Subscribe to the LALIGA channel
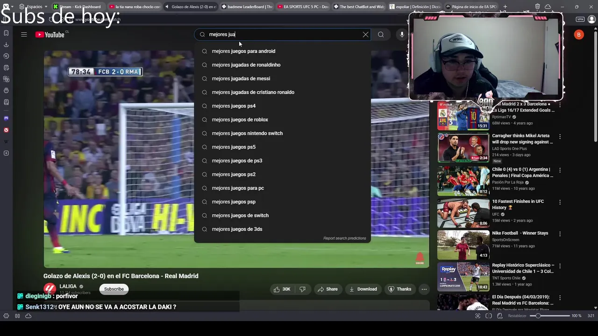 pyautogui.click(x=114, y=289)
